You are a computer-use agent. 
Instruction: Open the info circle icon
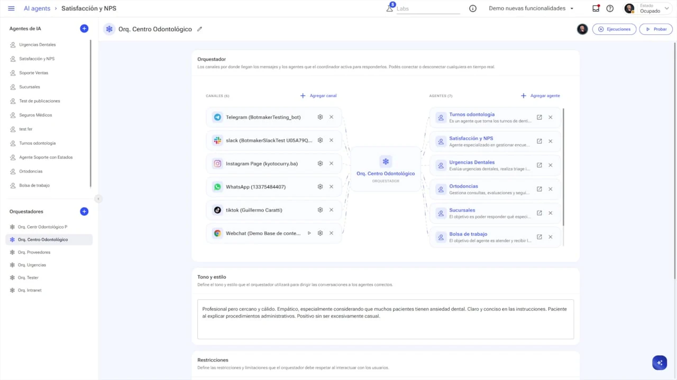473,8
